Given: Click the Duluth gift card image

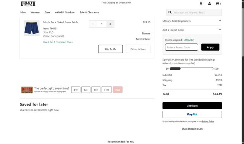Looking at the screenshot, I should click(27, 90).
